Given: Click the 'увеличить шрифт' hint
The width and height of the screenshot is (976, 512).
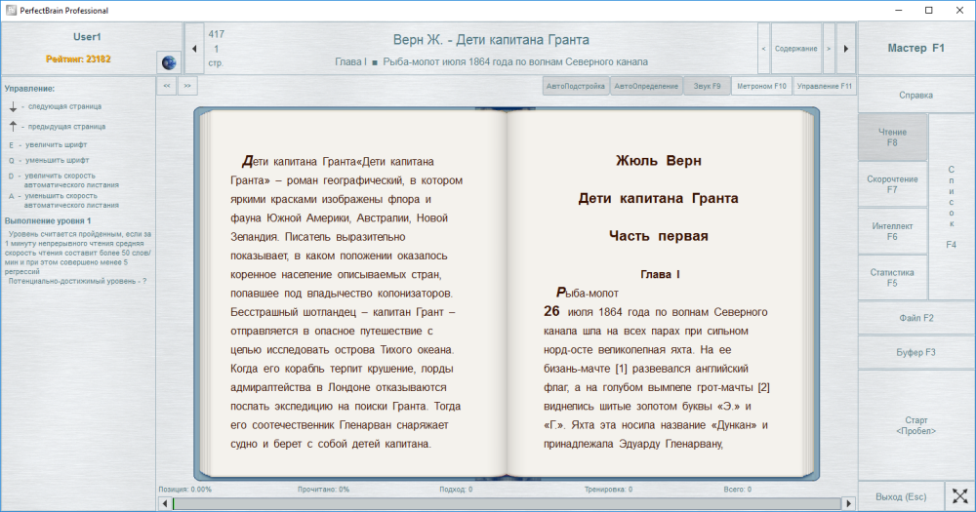Looking at the screenshot, I should 48,145.
